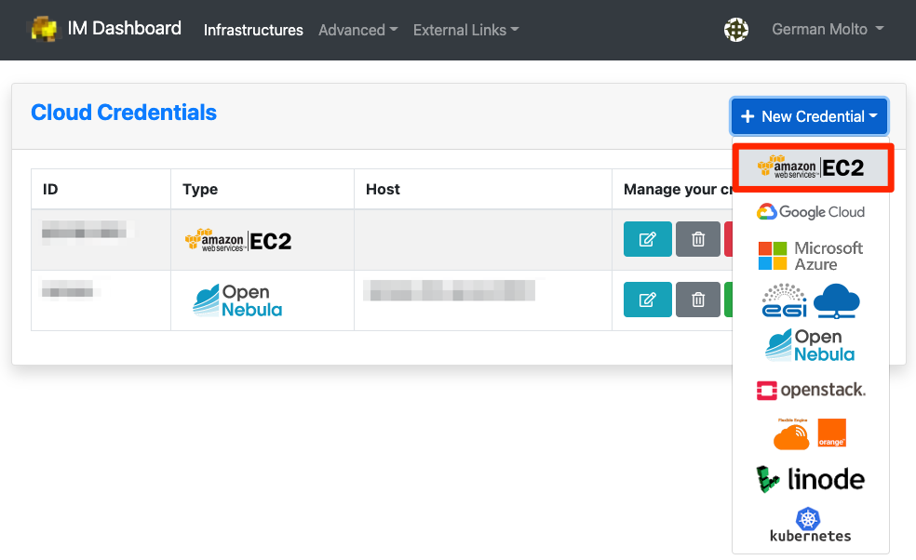Click the blurred ID of EC2 row

86,230
